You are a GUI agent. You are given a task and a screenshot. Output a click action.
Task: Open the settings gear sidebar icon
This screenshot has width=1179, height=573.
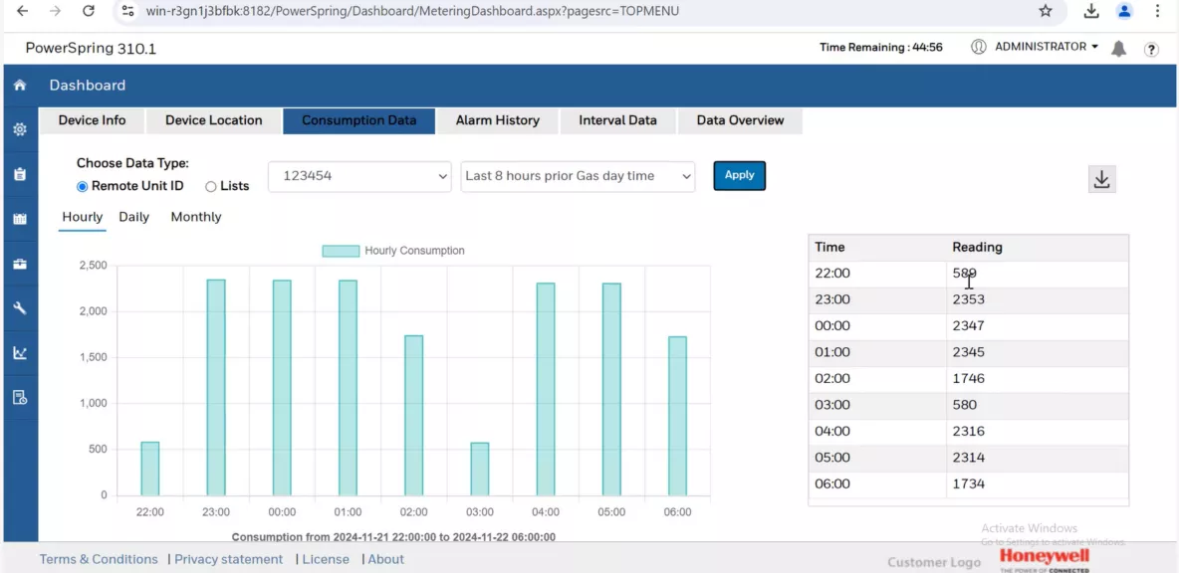[x=19, y=129]
